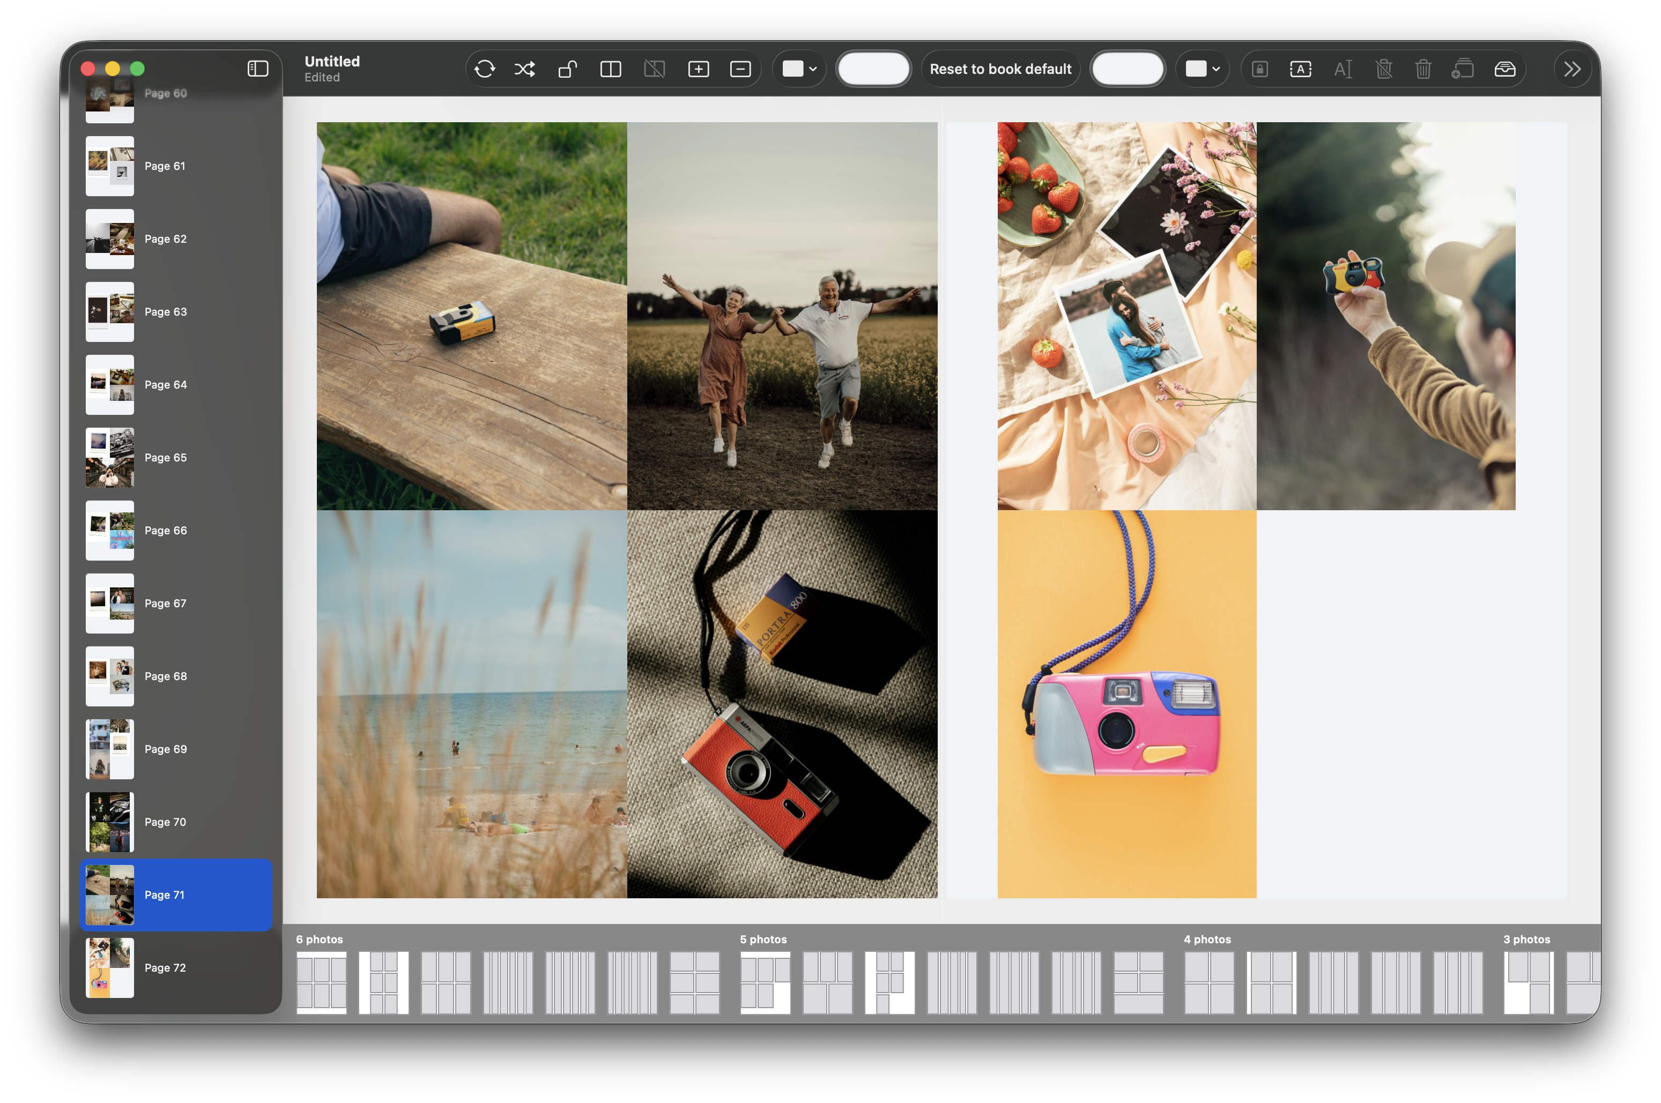Click the text box frame icon
This screenshot has width=1661, height=1103.
(1301, 69)
